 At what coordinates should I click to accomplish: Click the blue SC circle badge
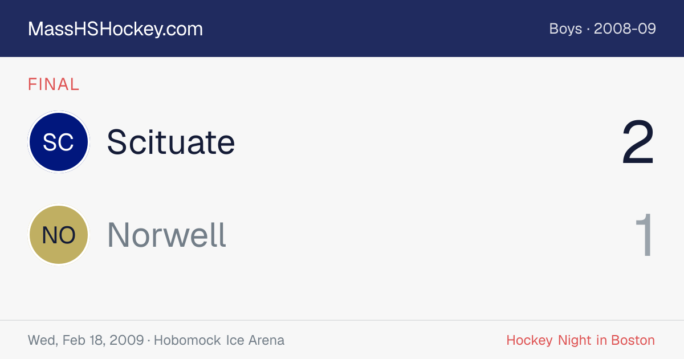[x=59, y=142]
